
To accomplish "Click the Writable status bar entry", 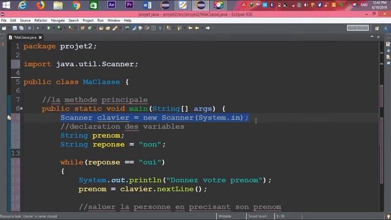I will (x=225, y=216).
